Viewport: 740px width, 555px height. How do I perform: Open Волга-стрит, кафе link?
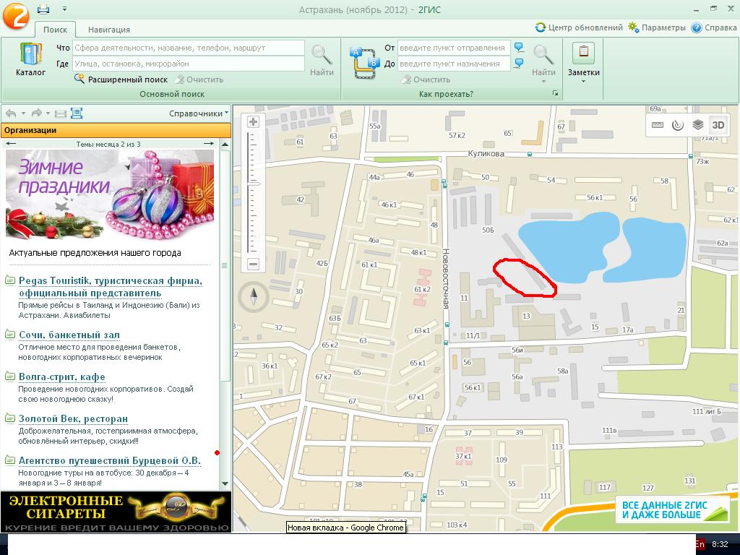point(62,377)
